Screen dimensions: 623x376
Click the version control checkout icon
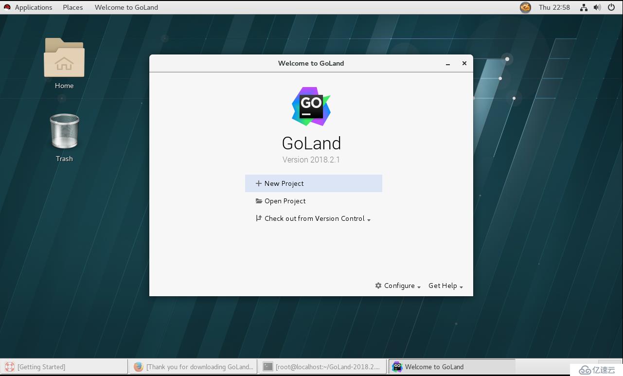[259, 218]
